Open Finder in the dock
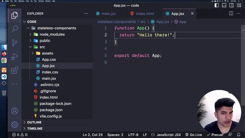 click(x=4, y=47)
